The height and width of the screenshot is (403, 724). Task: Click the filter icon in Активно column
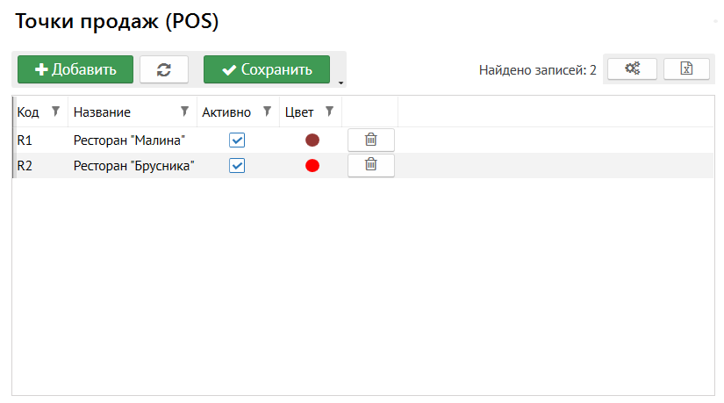pyautogui.click(x=267, y=112)
